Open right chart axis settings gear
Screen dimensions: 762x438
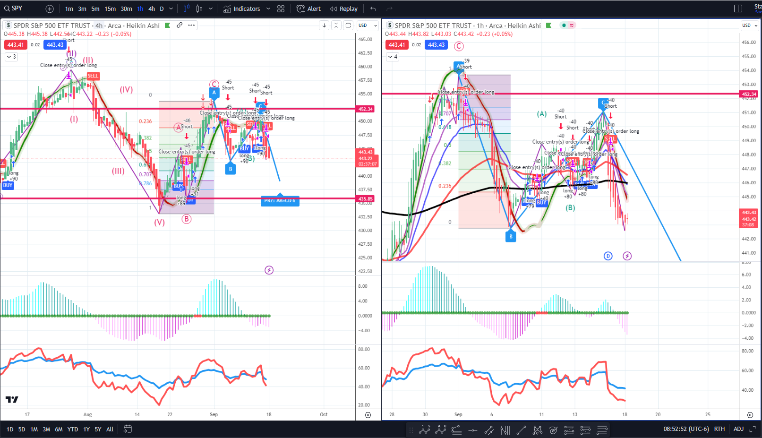click(x=750, y=415)
